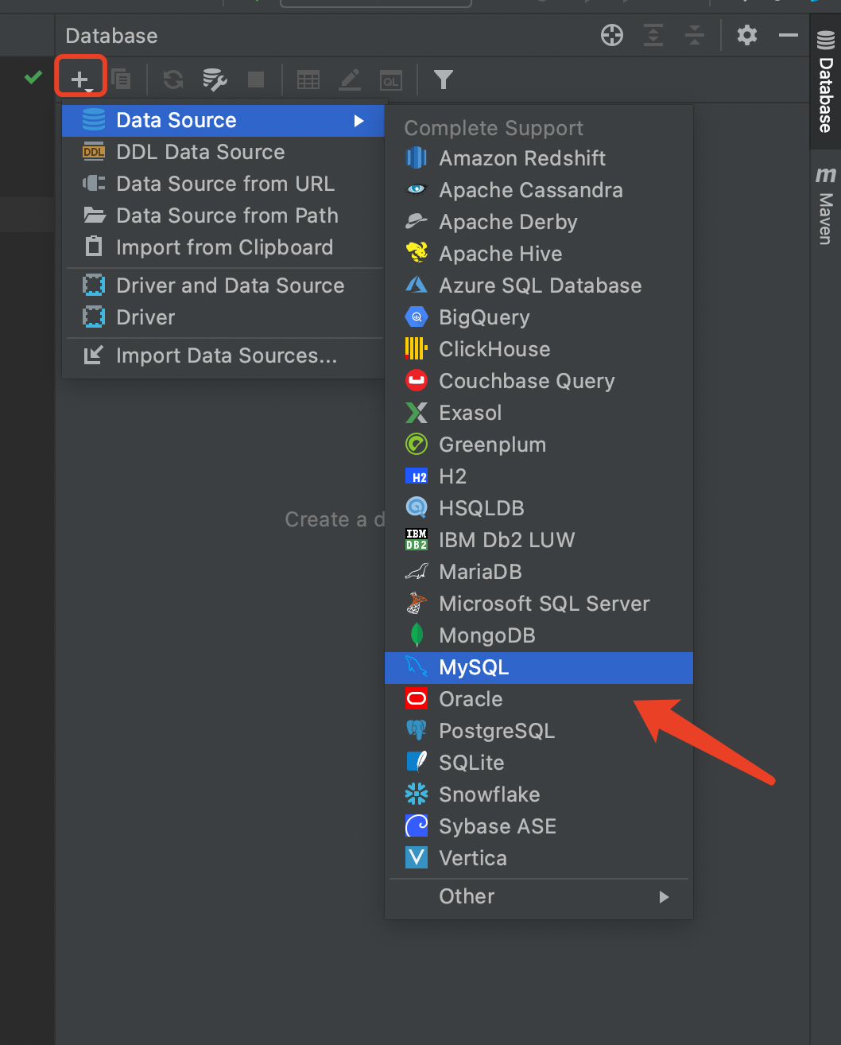Click the Stop square icon in toolbar
The height and width of the screenshot is (1045, 841).
pos(256,79)
